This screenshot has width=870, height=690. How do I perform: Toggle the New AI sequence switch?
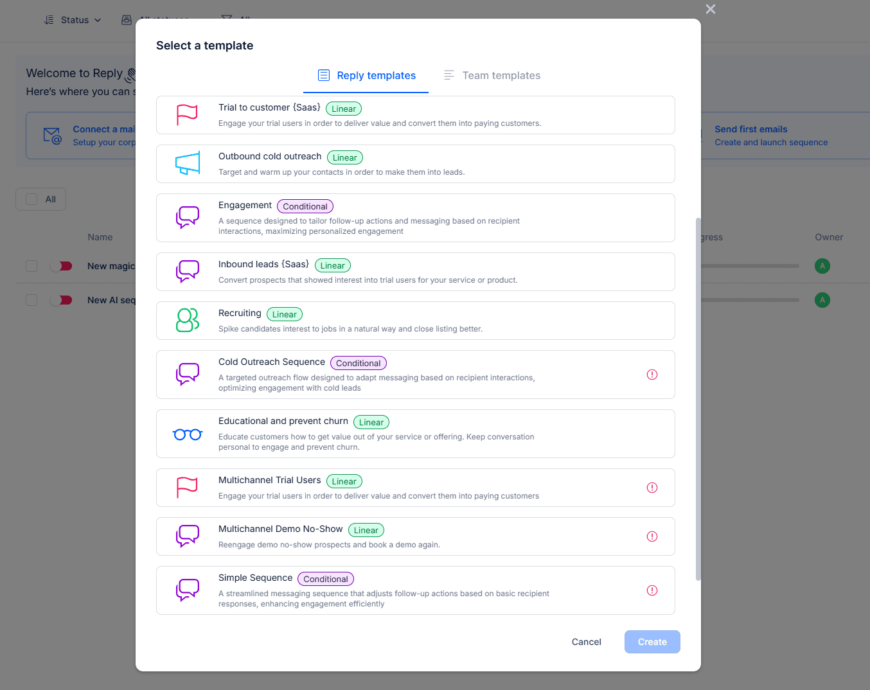[62, 300]
